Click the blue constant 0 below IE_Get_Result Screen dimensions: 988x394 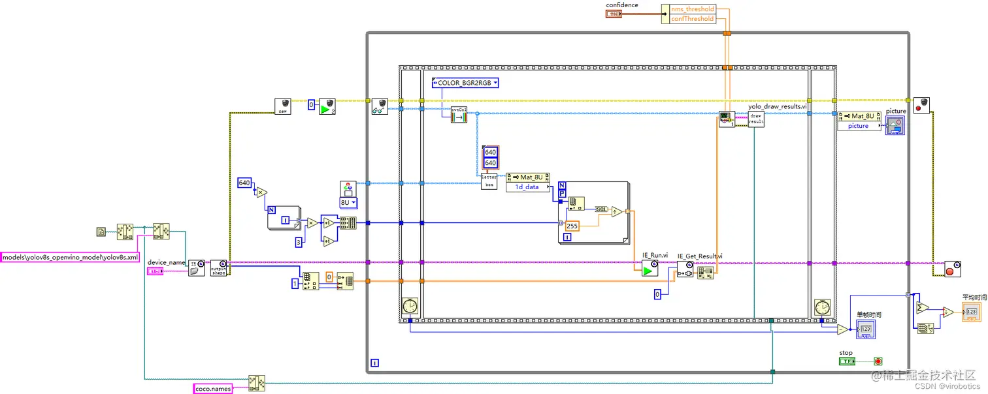coord(658,295)
